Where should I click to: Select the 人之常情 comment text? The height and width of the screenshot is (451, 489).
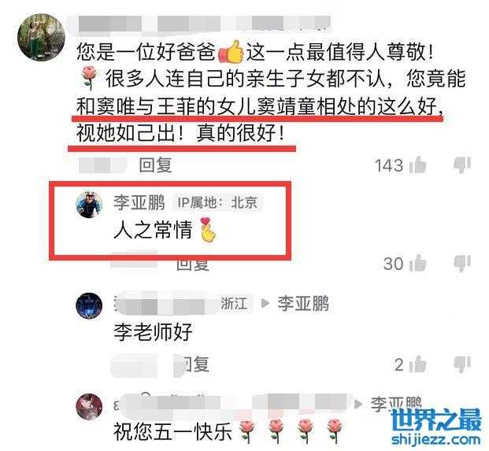(153, 231)
